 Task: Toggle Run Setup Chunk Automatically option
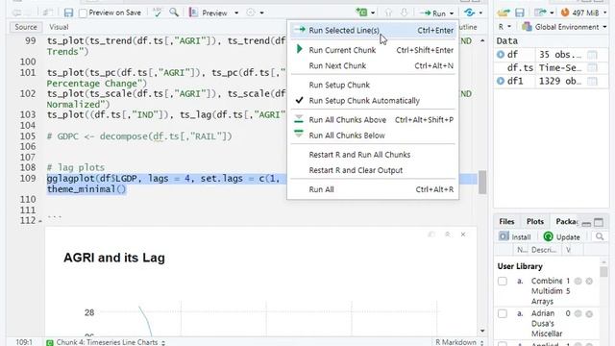pyautogui.click(x=373, y=100)
